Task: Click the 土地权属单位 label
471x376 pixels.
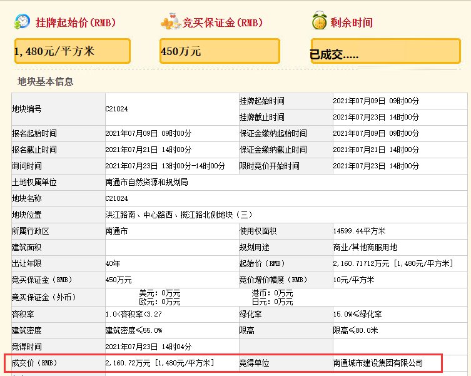Action: point(34,182)
